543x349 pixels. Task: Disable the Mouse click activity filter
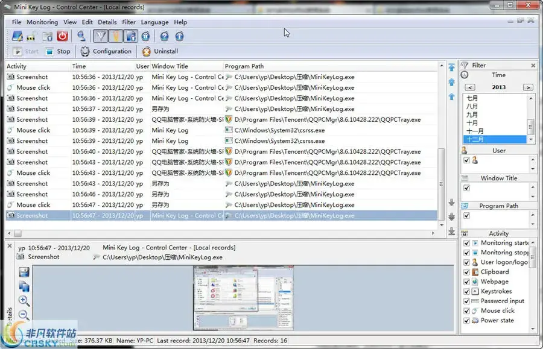click(466, 310)
